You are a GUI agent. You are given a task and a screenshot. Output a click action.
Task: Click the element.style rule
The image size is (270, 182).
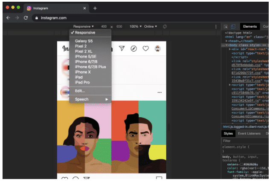235,147
